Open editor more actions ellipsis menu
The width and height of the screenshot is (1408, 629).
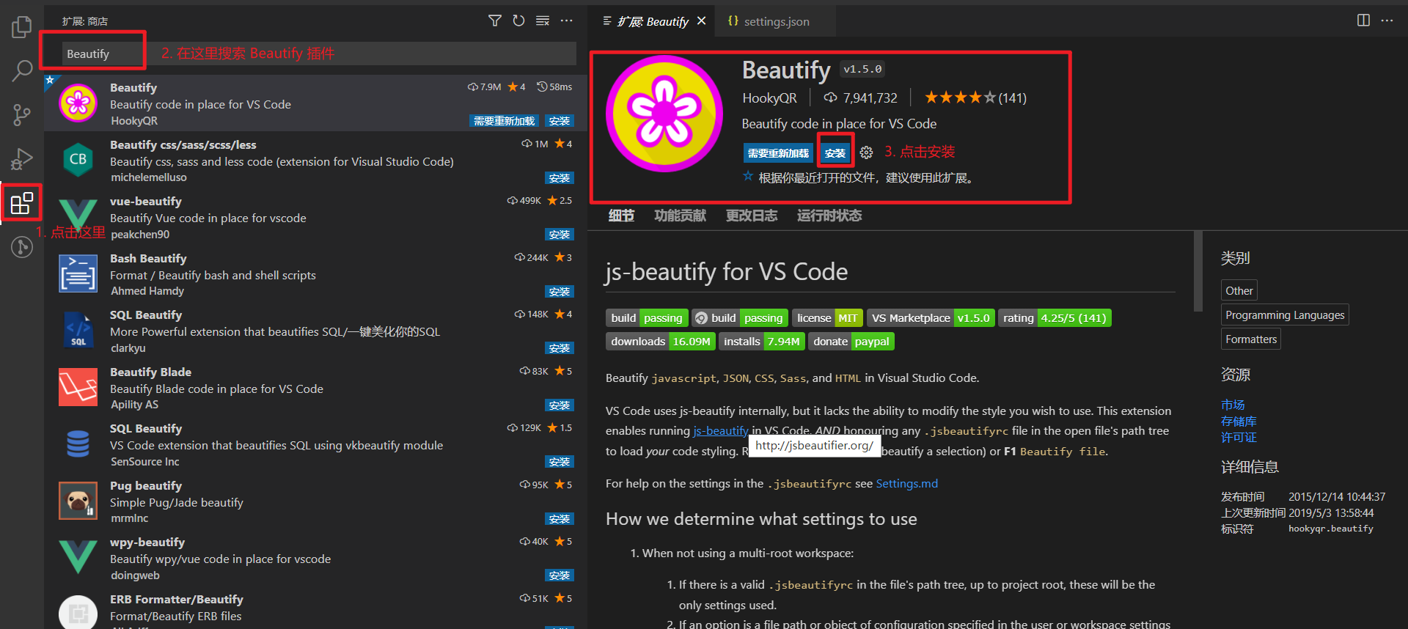click(1387, 21)
